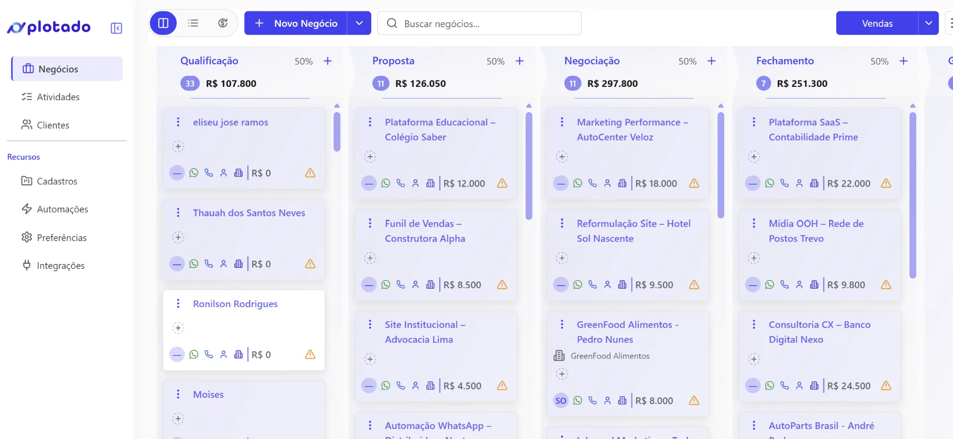This screenshot has width=953, height=439.
Task: Collapse the sidebar panel icon
Action: coord(116,28)
